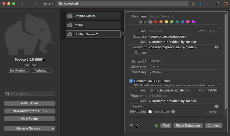The image size is (230, 136).
Task: Select the gray color swatch
Action: click(x=150, y=22)
